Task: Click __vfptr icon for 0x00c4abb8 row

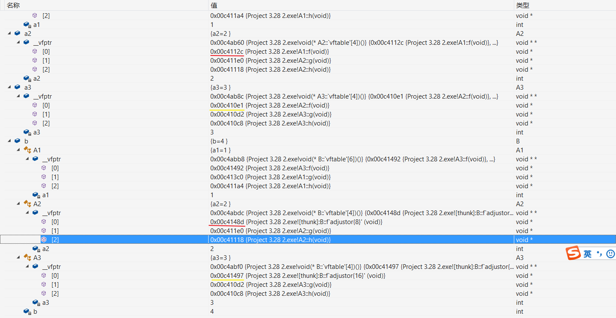Action: pyautogui.click(x=35, y=159)
